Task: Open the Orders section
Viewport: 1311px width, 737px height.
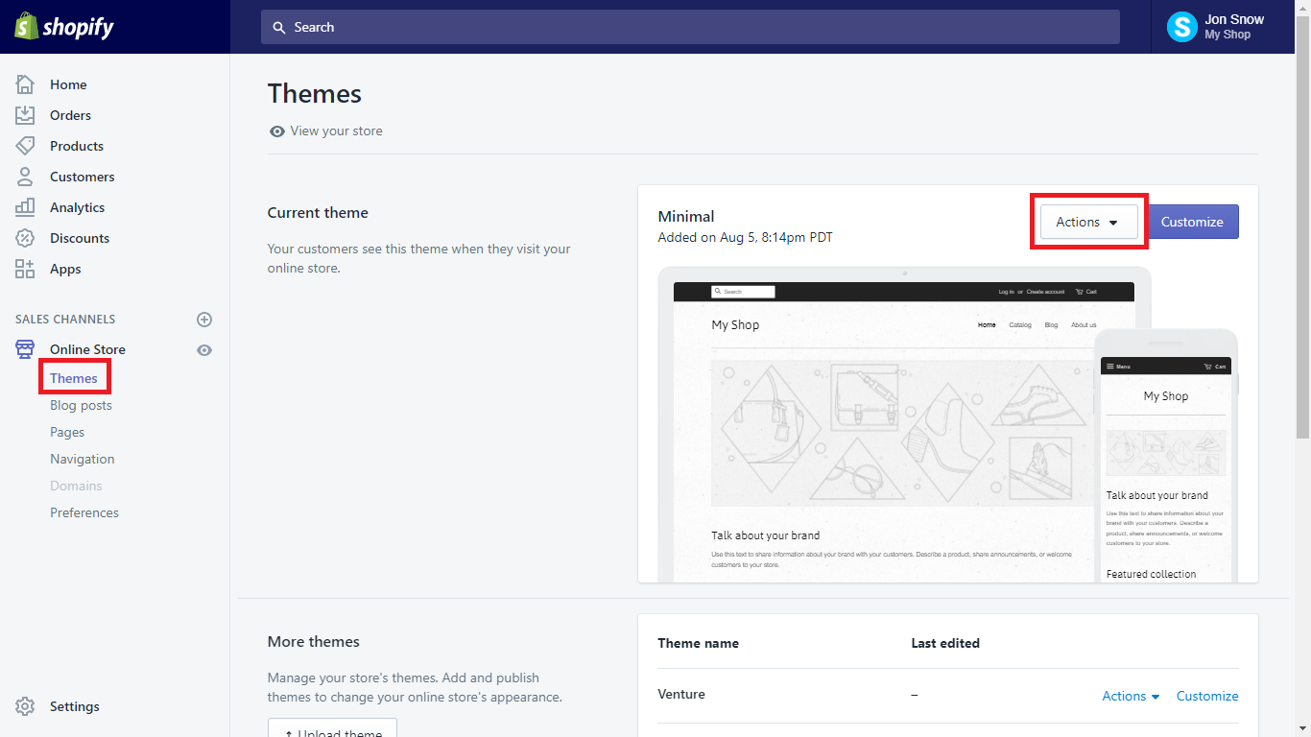Action: click(x=70, y=115)
